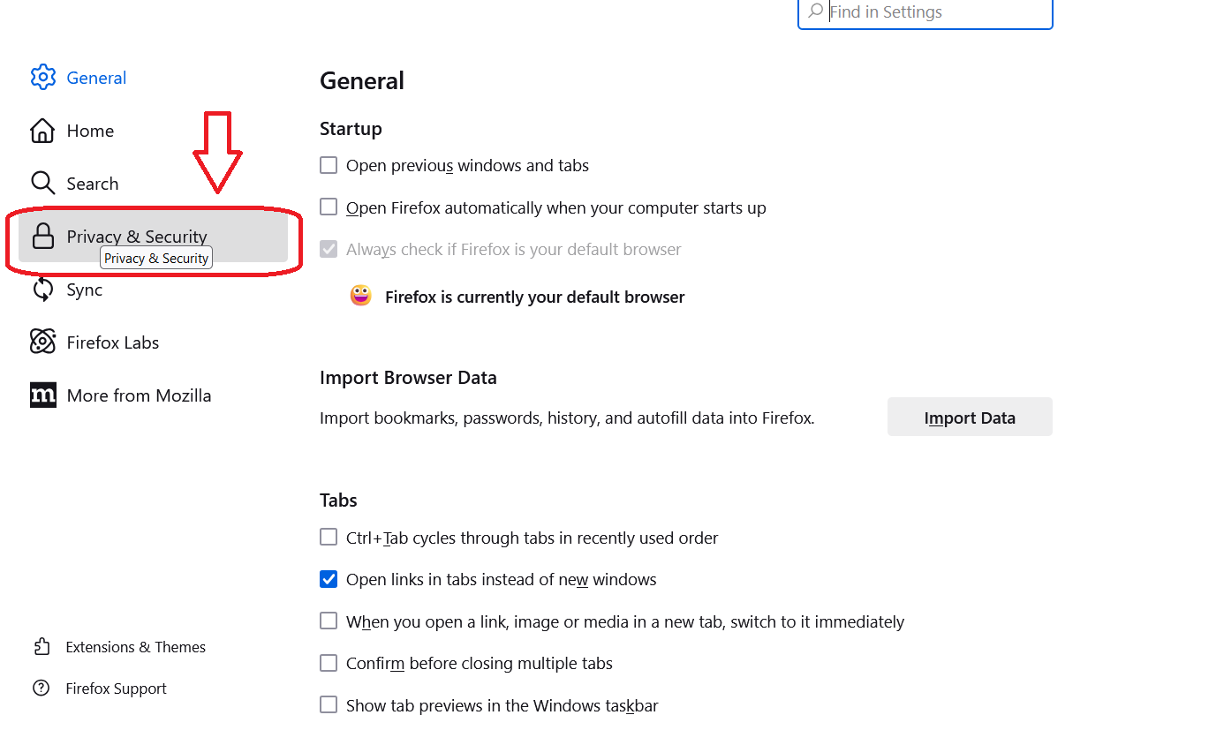Click the Home house icon

42,131
